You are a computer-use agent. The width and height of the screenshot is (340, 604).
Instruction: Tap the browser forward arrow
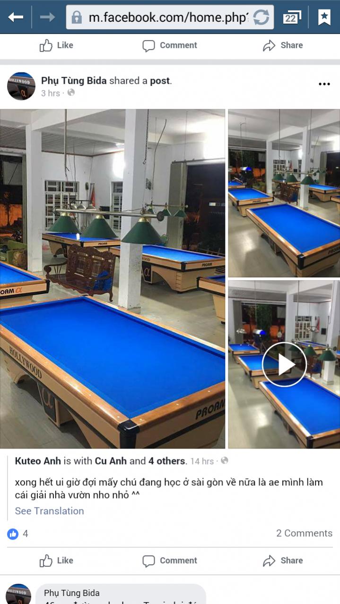(47, 17)
